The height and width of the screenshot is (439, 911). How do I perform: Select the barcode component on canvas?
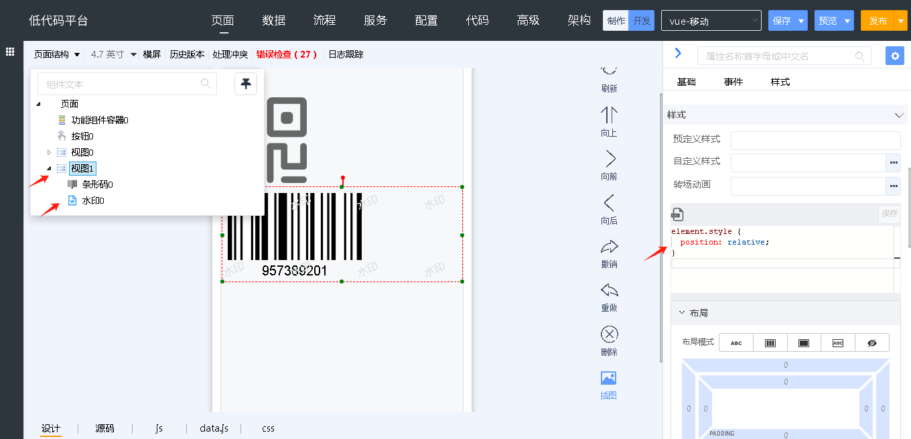295,235
